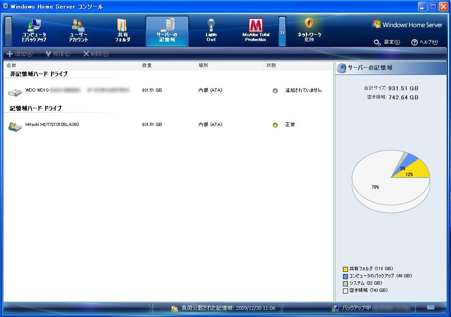The image size is (451, 317).
Task: Click the gray システム legend swatch
Action: coord(345,284)
